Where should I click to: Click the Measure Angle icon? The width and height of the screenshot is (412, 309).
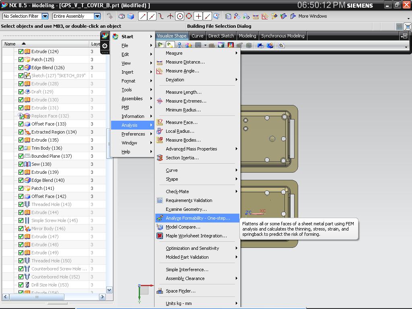pos(159,71)
